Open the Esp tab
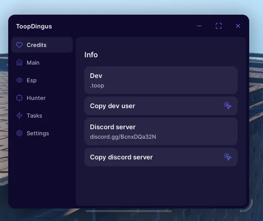 pos(42,80)
